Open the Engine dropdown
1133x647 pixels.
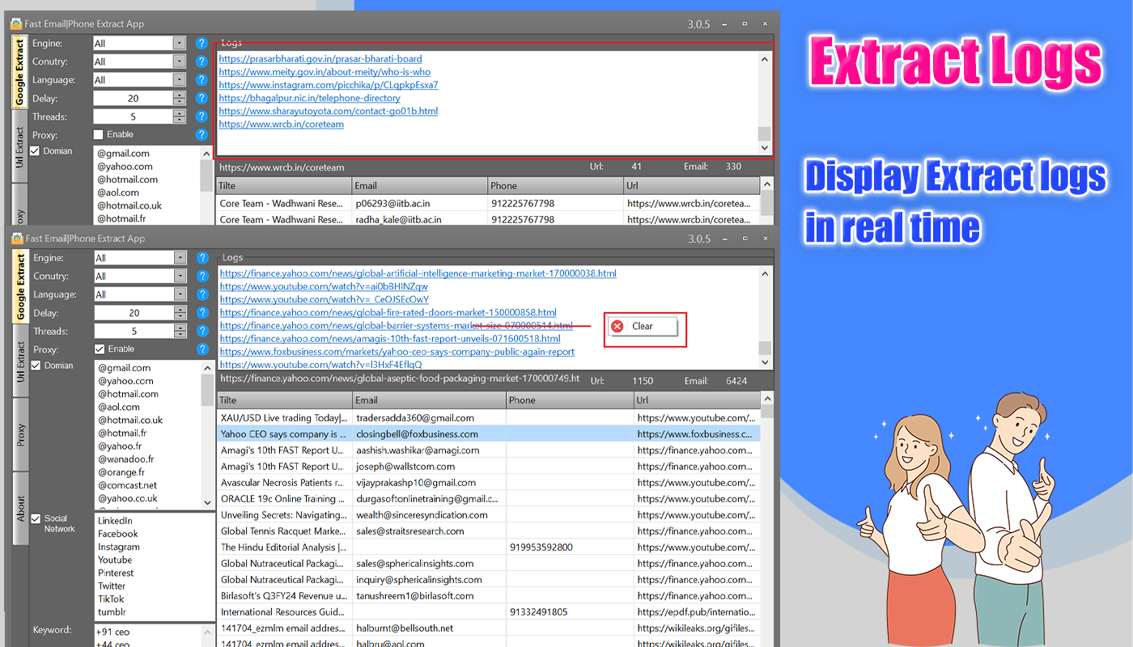(180, 43)
